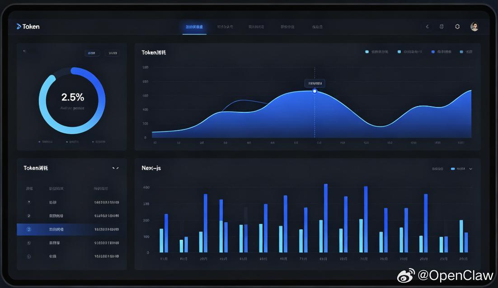The height and width of the screenshot is (288, 498).
Task: Toggle blue legend item in Nex-js chart
Action: click(458, 169)
